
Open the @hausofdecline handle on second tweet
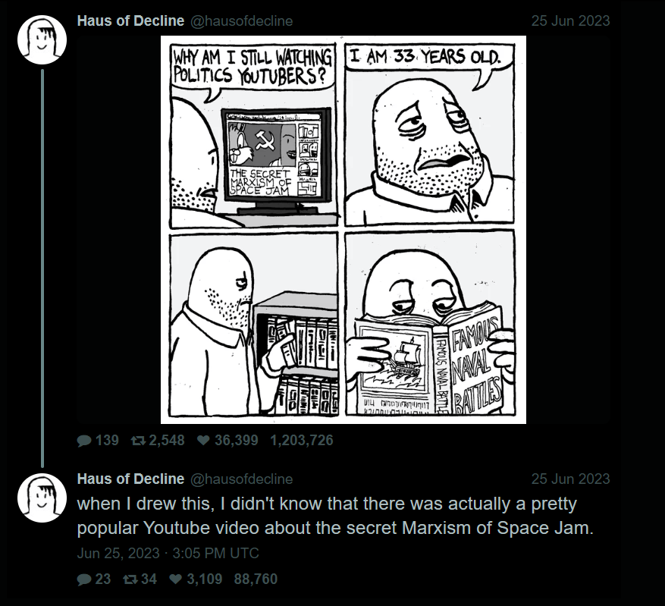241,479
